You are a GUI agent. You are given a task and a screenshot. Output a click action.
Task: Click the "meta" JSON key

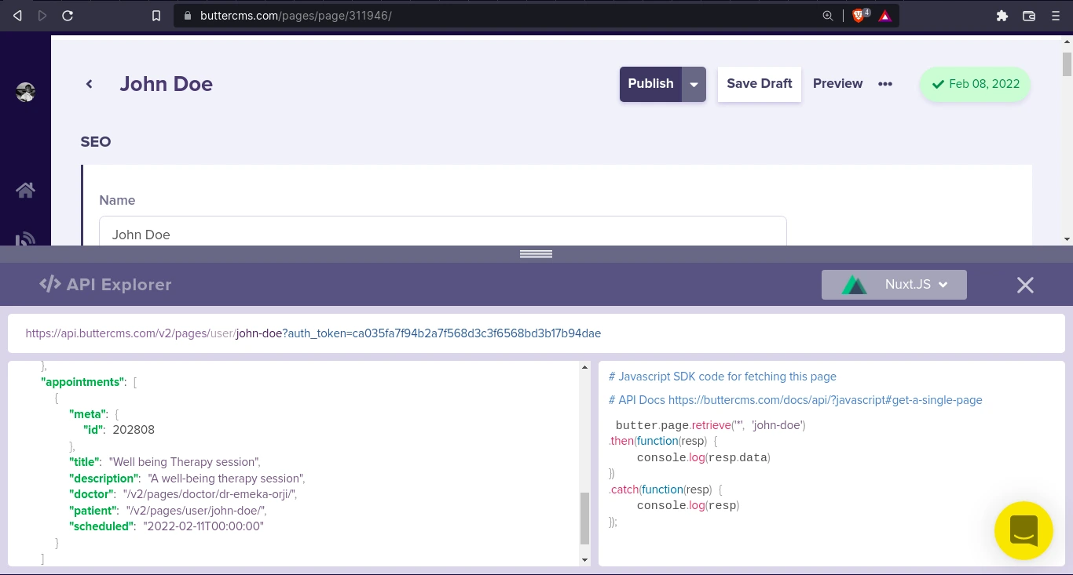[x=88, y=414]
